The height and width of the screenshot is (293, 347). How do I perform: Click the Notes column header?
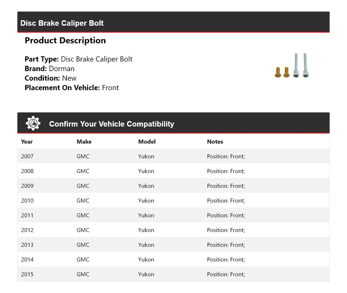[x=215, y=142]
